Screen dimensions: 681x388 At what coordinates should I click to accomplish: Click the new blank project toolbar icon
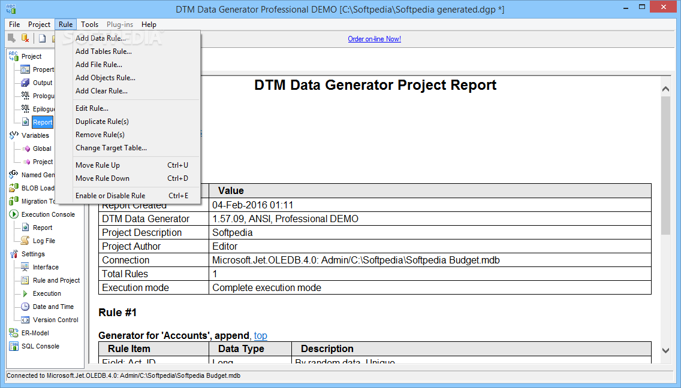42,38
